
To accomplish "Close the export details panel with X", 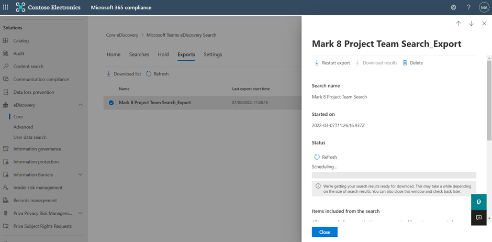I will [484, 24].
